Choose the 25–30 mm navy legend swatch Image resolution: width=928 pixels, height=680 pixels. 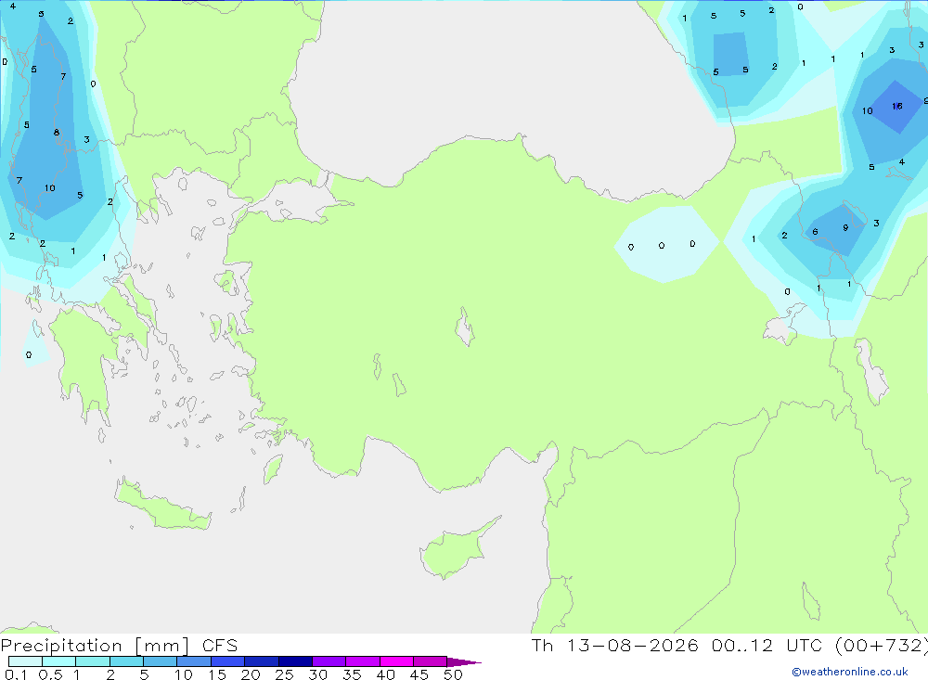(x=295, y=661)
